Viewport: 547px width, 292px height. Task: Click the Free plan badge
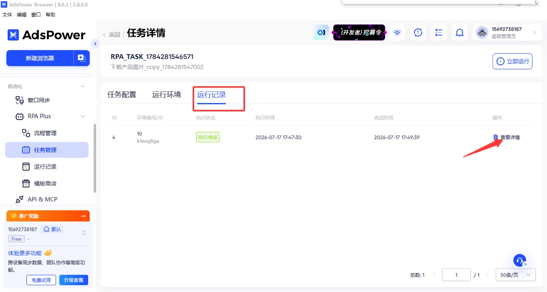[17, 239]
